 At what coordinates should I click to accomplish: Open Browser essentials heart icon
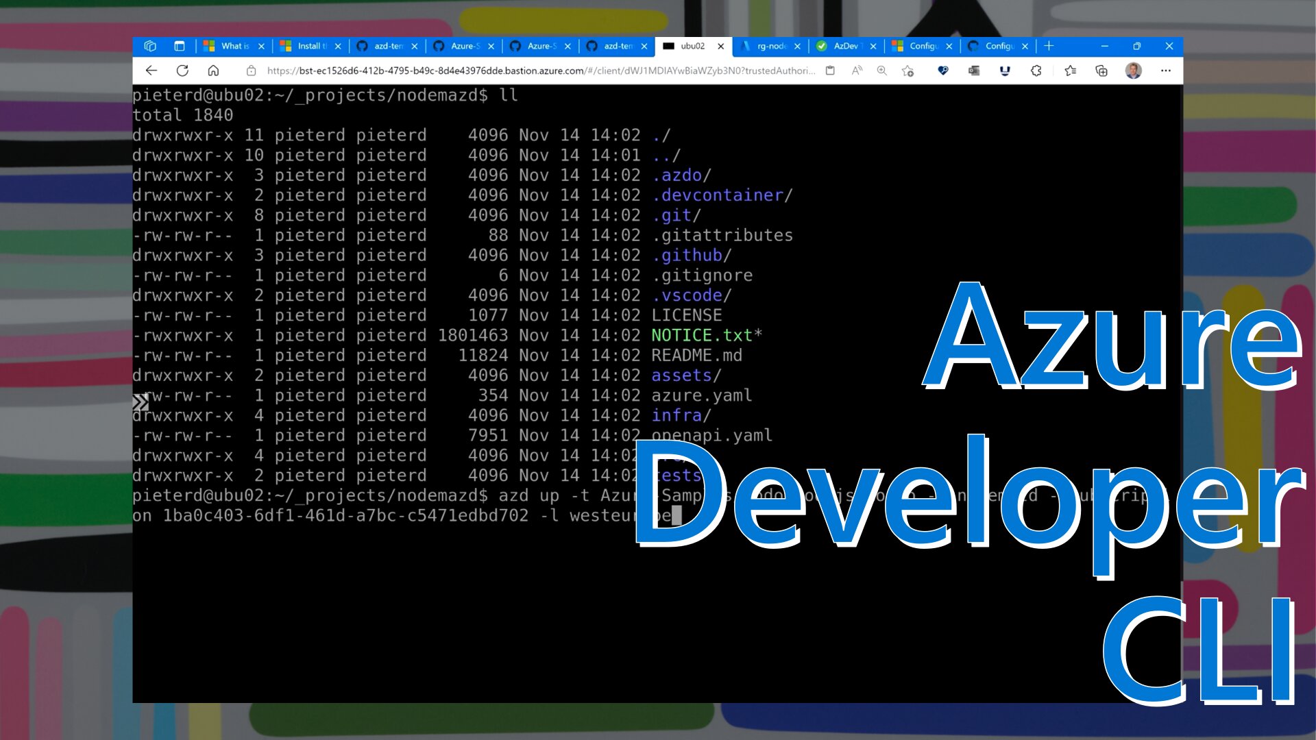[945, 71]
